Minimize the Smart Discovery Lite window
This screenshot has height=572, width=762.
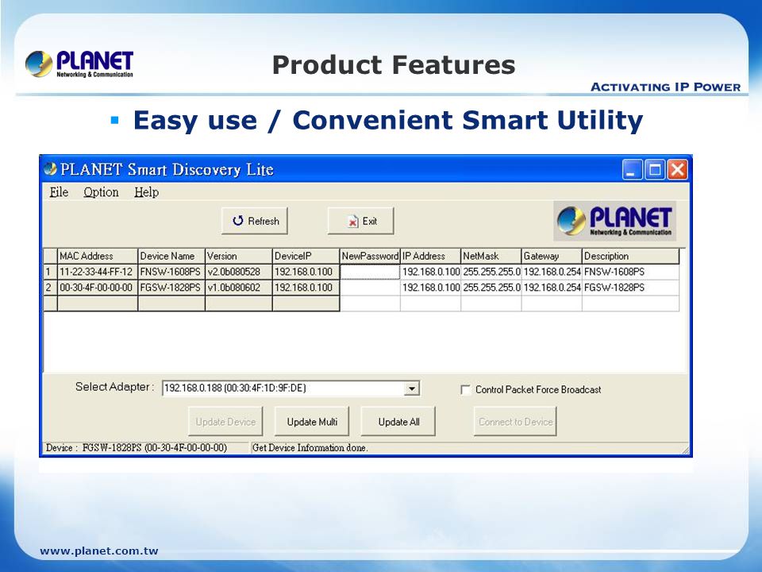click(x=633, y=170)
